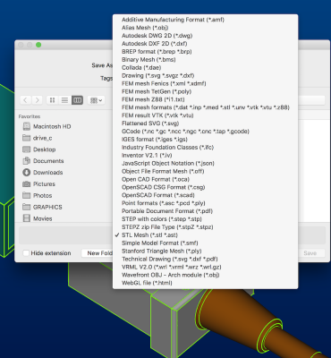The width and height of the screenshot is (331, 358).
Task: Select FEM mesh Fenics format
Action: [205, 83]
